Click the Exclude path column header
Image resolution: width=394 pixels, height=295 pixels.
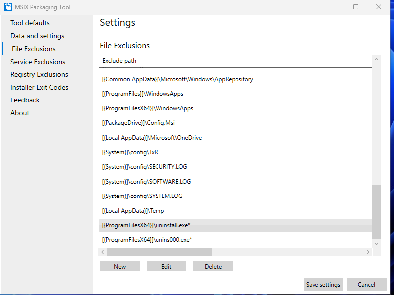click(x=119, y=61)
